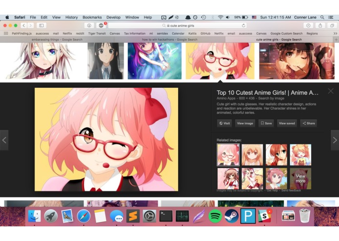339x241 pixels.
Task: Open Terminal in the Dock
Action: click(x=166, y=216)
